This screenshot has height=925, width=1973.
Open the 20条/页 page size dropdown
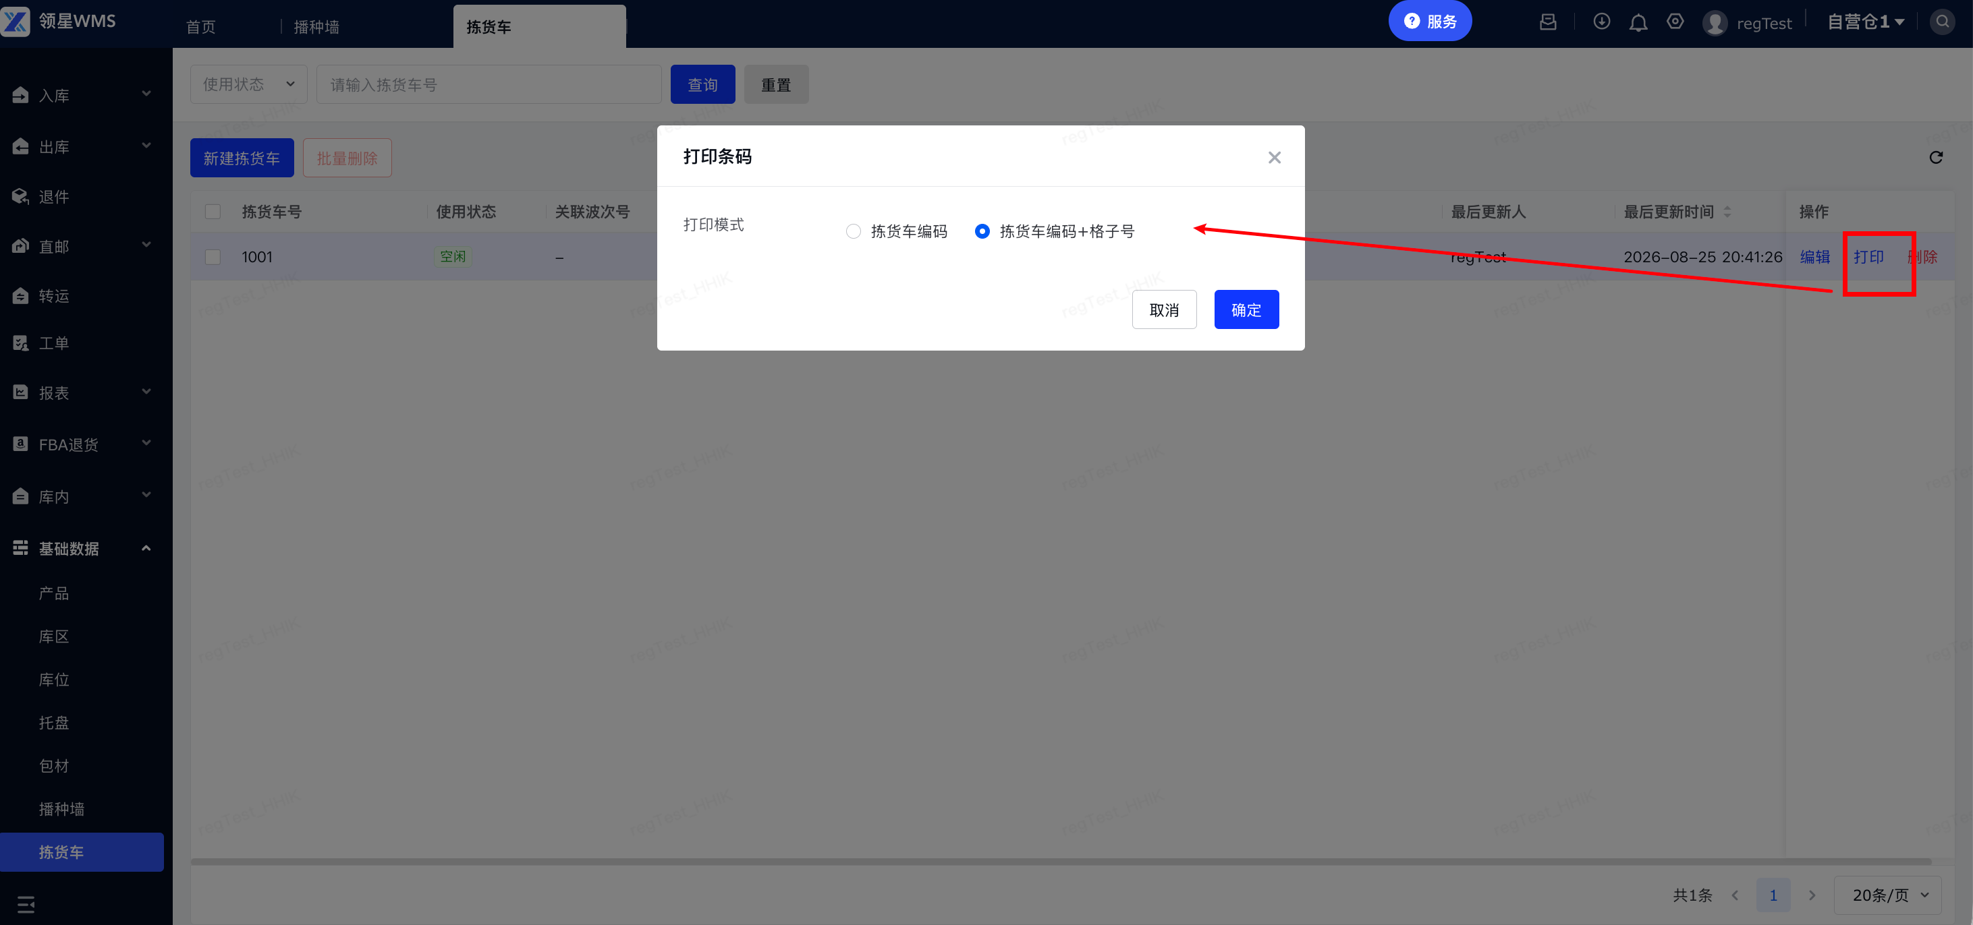(1887, 895)
